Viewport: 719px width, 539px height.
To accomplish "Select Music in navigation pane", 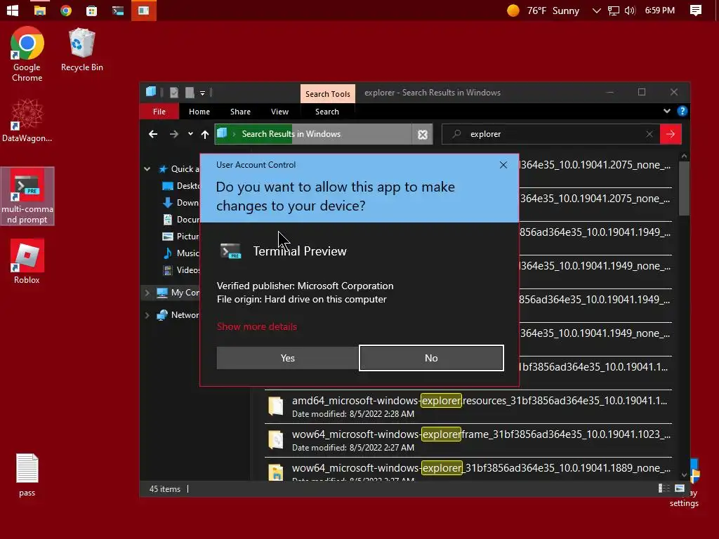I will point(181,253).
